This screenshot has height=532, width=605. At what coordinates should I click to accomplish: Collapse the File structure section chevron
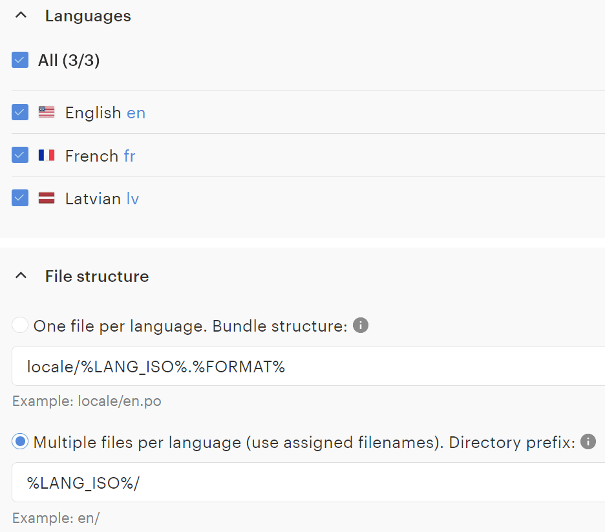(x=21, y=276)
